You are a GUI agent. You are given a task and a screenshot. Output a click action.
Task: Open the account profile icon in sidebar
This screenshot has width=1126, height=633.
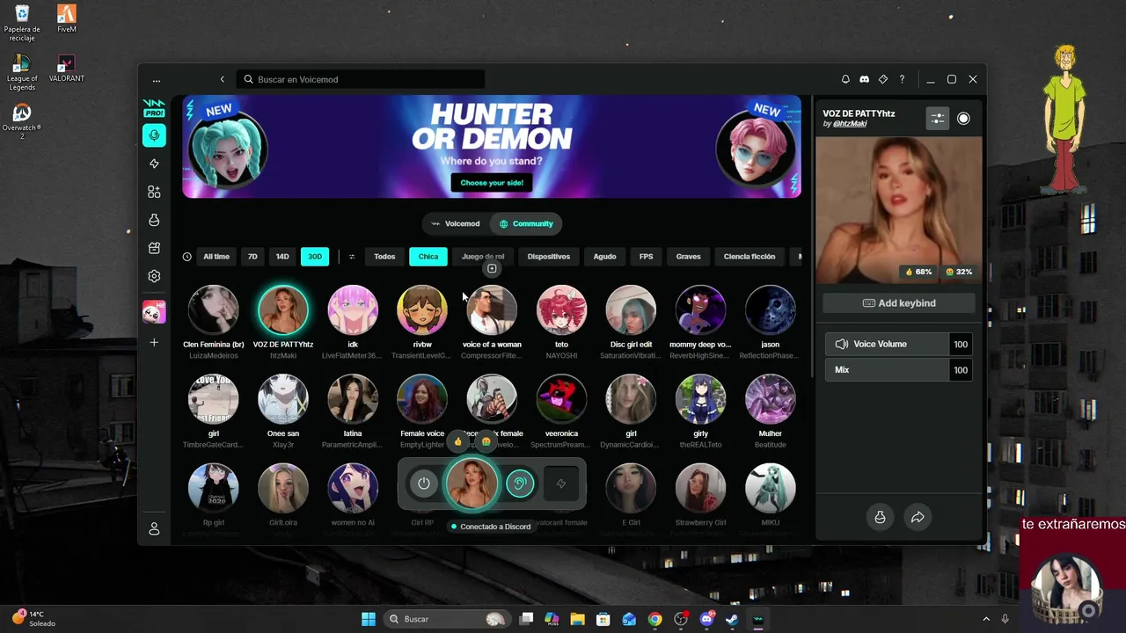coord(154,528)
